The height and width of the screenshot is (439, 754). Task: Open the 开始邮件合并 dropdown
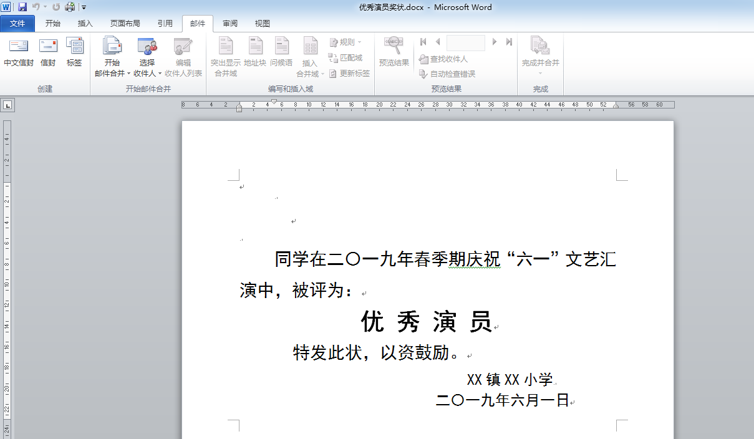(x=112, y=57)
